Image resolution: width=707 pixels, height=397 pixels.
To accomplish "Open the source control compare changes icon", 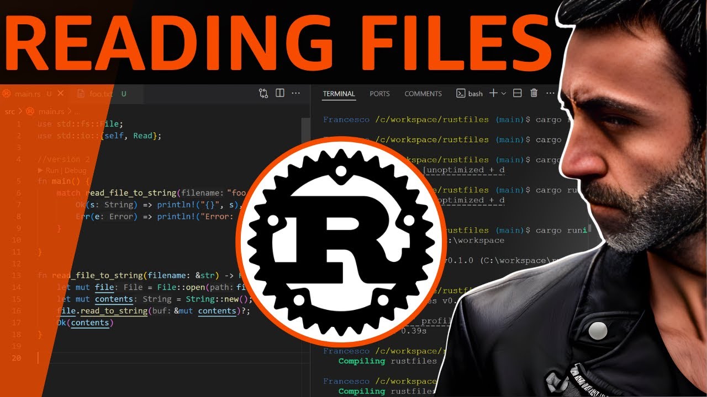I will point(263,94).
